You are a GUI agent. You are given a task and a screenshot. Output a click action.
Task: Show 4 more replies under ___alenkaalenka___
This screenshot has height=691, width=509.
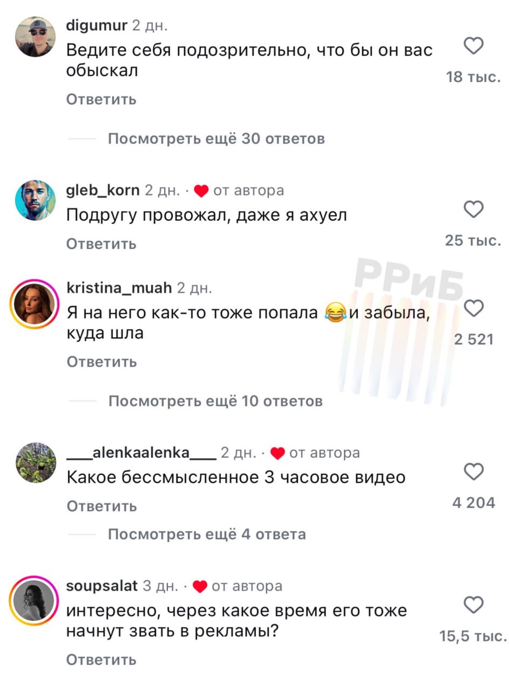click(x=207, y=534)
